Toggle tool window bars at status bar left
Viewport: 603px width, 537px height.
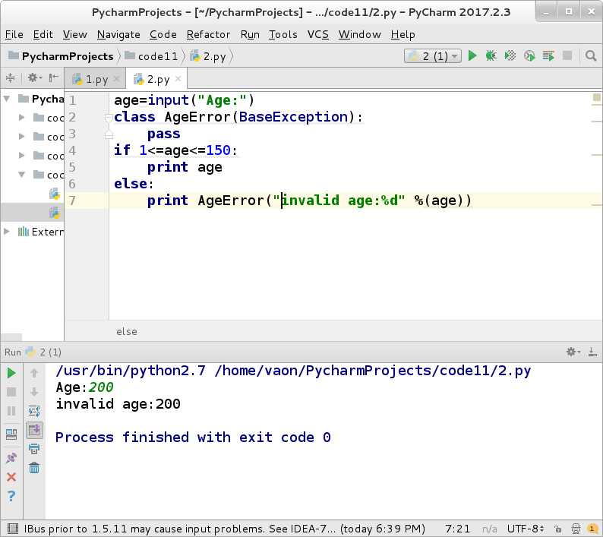pos(13,529)
